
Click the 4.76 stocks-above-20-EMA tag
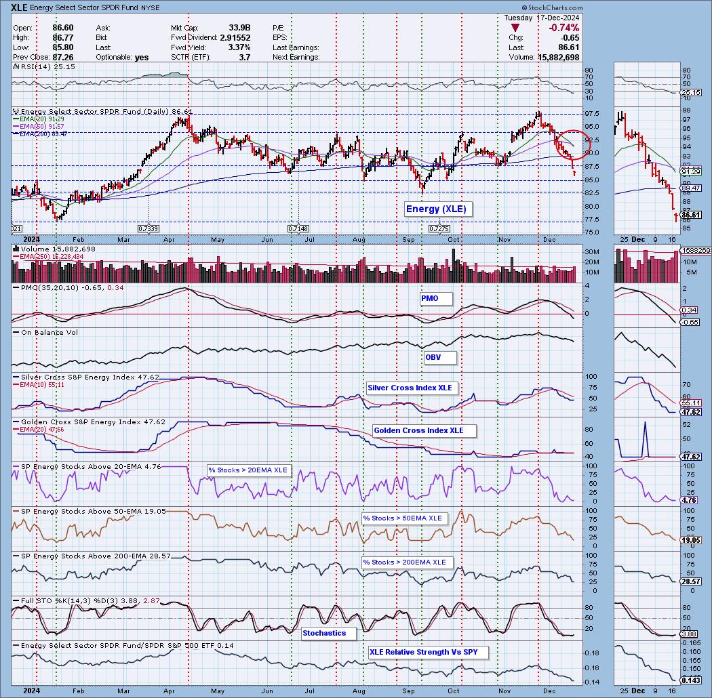pyautogui.click(x=690, y=500)
